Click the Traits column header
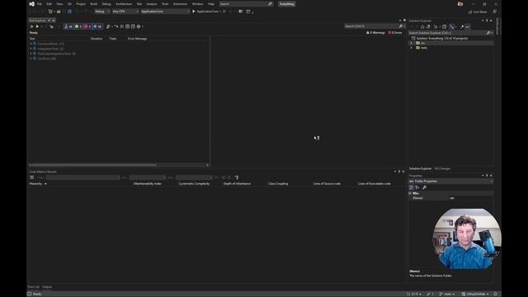This screenshot has height=297, width=528. coord(113,39)
